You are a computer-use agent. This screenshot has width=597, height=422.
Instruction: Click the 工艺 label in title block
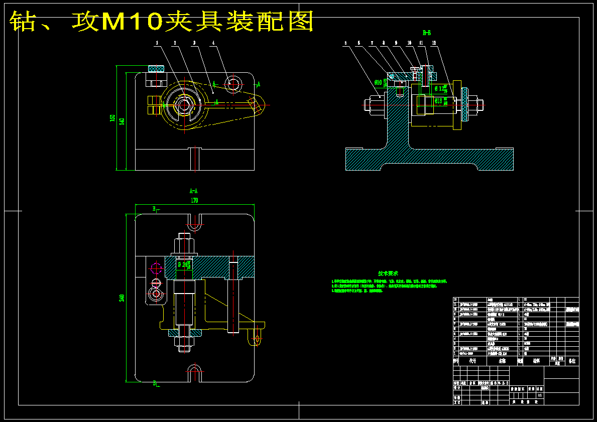pyautogui.click(x=457, y=402)
